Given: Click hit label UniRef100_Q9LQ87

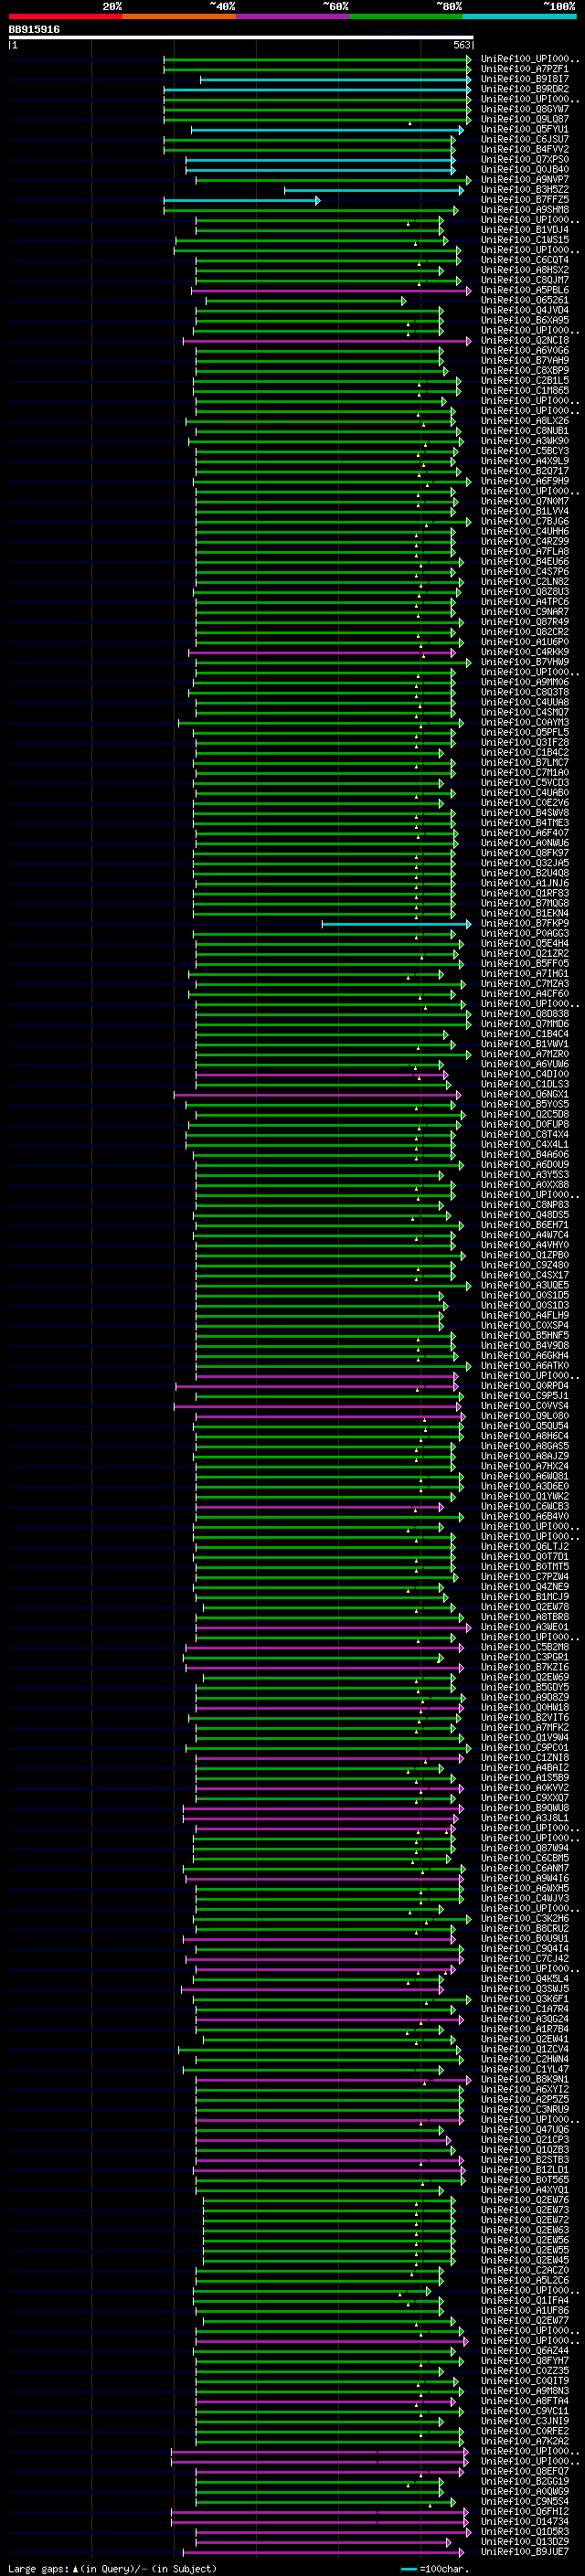Looking at the screenshot, I should (x=525, y=120).
